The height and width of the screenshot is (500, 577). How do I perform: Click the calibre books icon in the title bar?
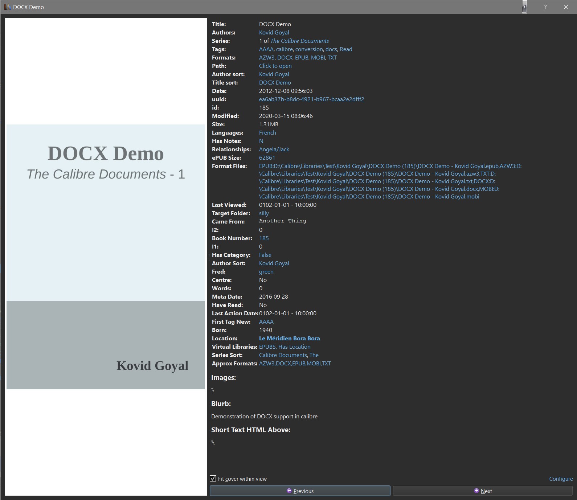coord(7,7)
